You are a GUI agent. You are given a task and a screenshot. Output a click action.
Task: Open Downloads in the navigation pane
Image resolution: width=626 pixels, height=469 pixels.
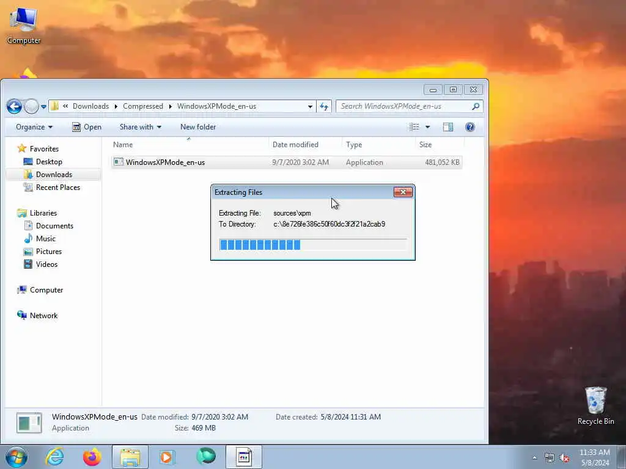pyautogui.click(x=54, y=174)
